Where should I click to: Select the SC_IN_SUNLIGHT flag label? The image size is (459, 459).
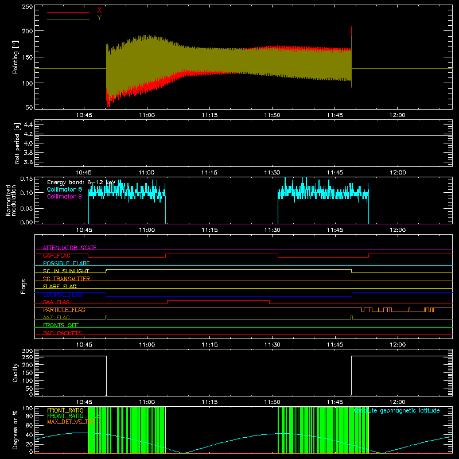[x=66, y=271]
